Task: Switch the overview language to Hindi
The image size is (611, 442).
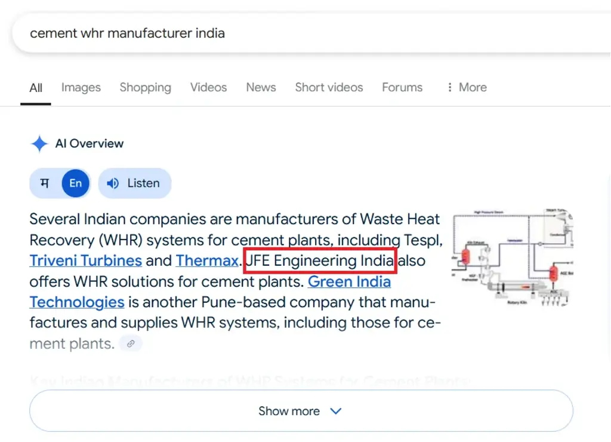Action: (x=45, y=183)
